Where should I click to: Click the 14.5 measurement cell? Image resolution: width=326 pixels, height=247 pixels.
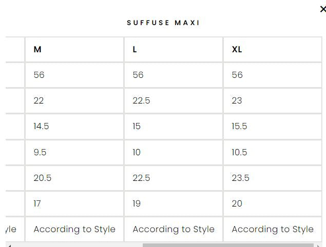(41, 126)
